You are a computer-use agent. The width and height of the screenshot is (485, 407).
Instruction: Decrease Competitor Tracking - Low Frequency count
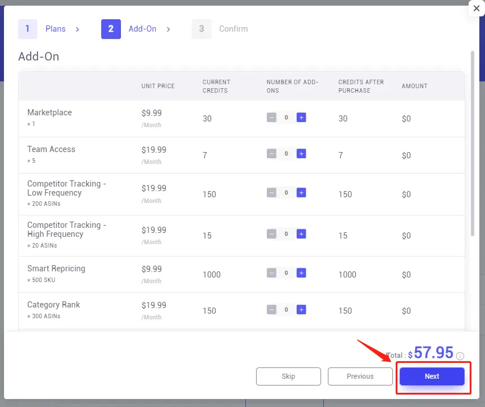click(x=272, y=193)
